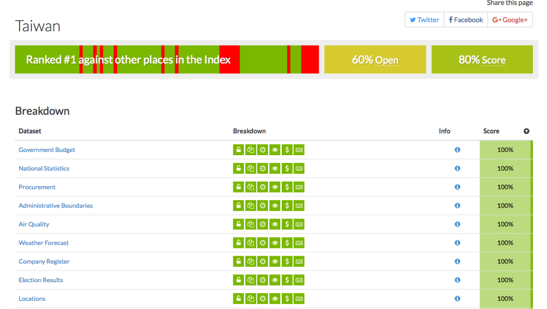Open the Procurement dataset link
This screenshot has width=547, height=309.
[37, 187]
